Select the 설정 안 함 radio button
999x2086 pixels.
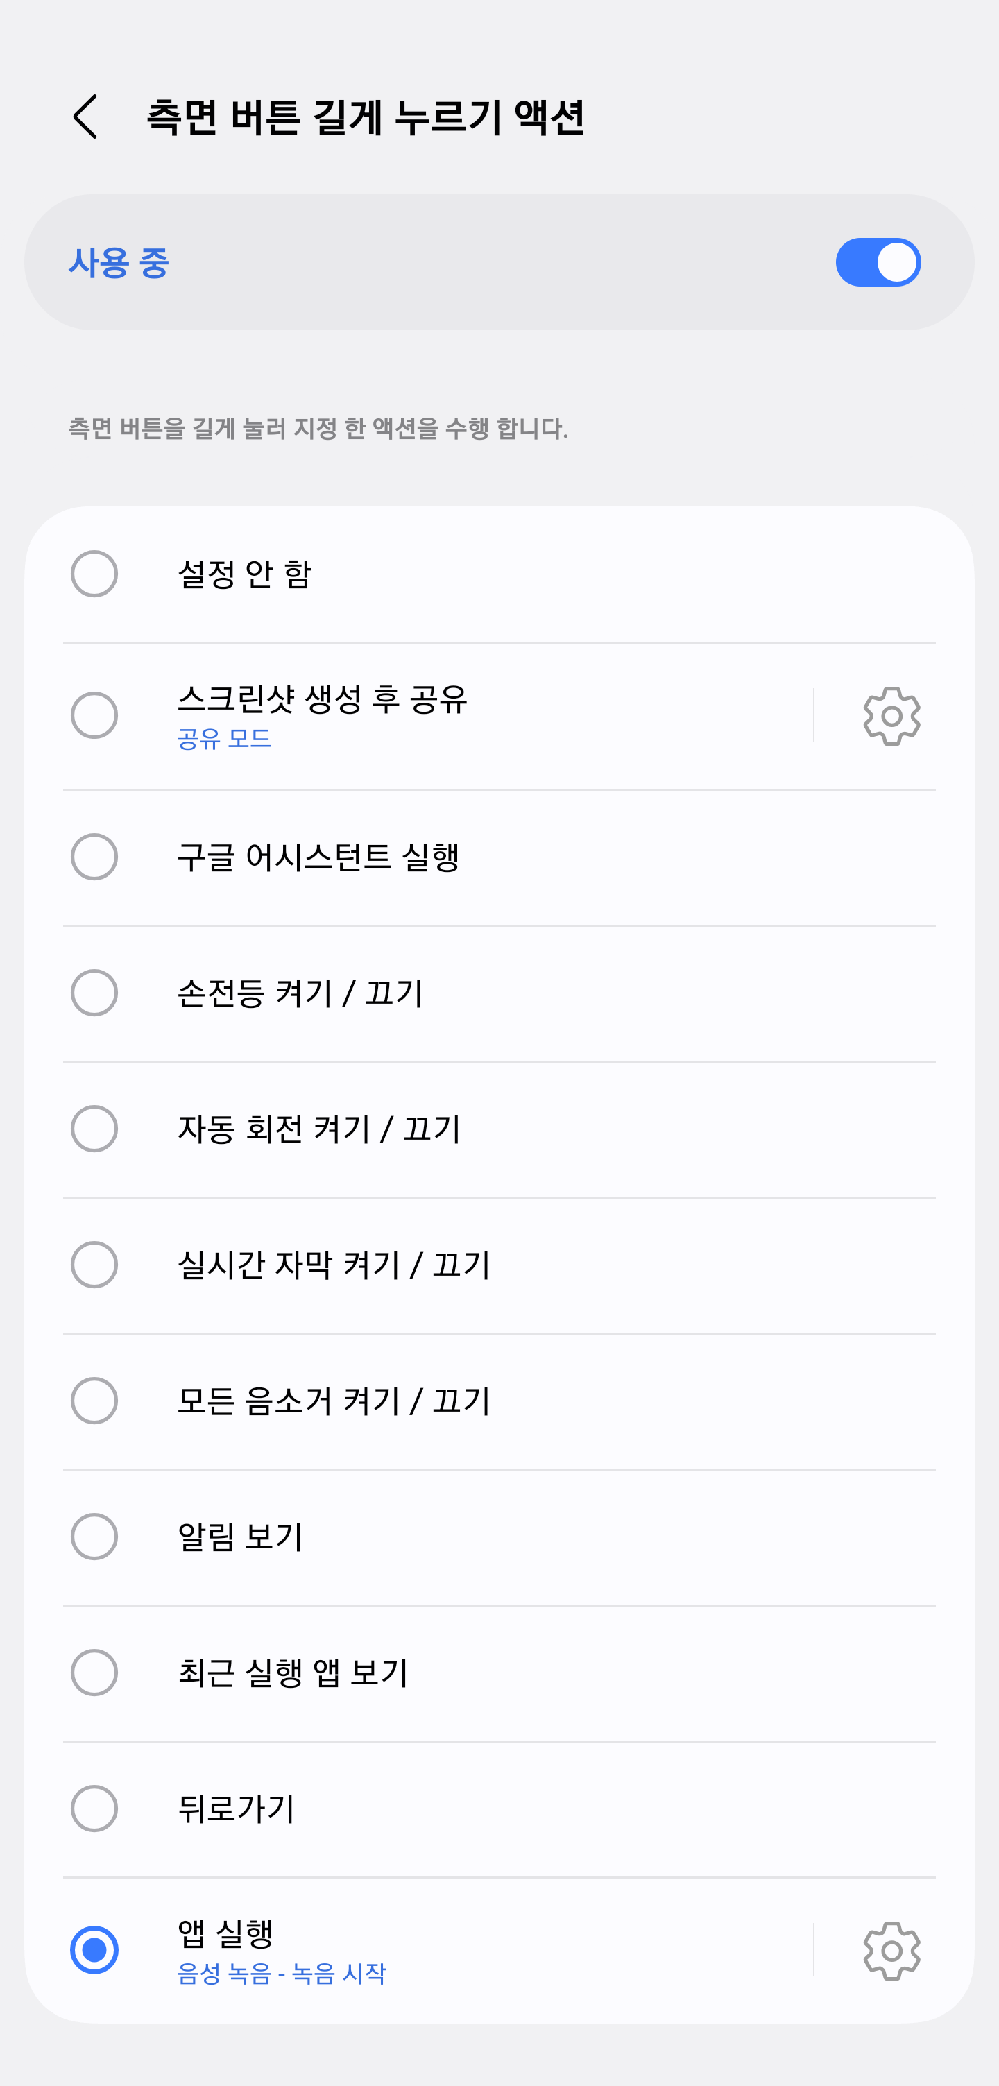[x=95, y=574]
